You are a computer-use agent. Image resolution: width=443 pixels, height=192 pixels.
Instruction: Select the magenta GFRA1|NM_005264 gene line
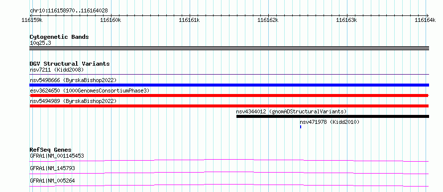229,185
